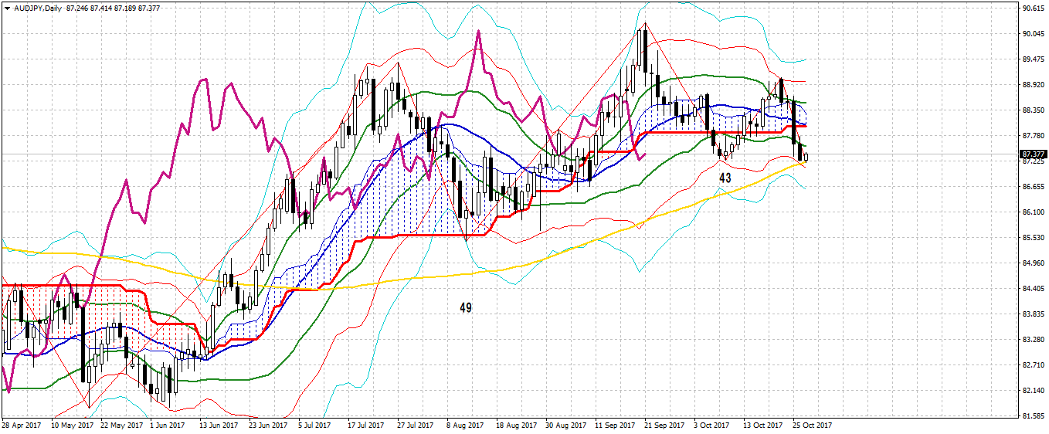
Task: Click the 3 Oct 2017 date label
Action: [712, 426]
